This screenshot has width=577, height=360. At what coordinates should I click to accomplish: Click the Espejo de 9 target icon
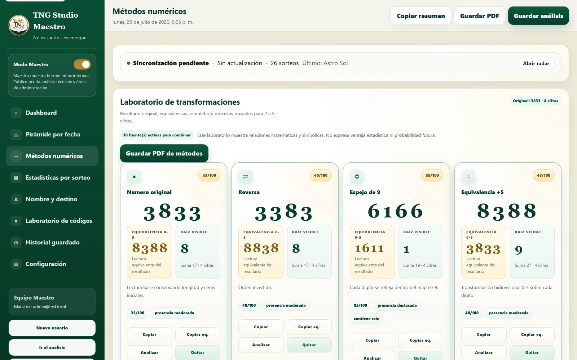(x=357, y=177)
